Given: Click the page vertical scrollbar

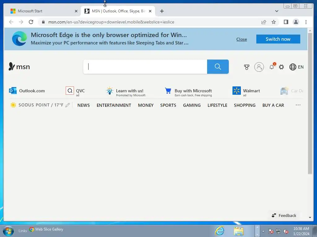Looking at the screenshot, I should [x=310, y=103].
